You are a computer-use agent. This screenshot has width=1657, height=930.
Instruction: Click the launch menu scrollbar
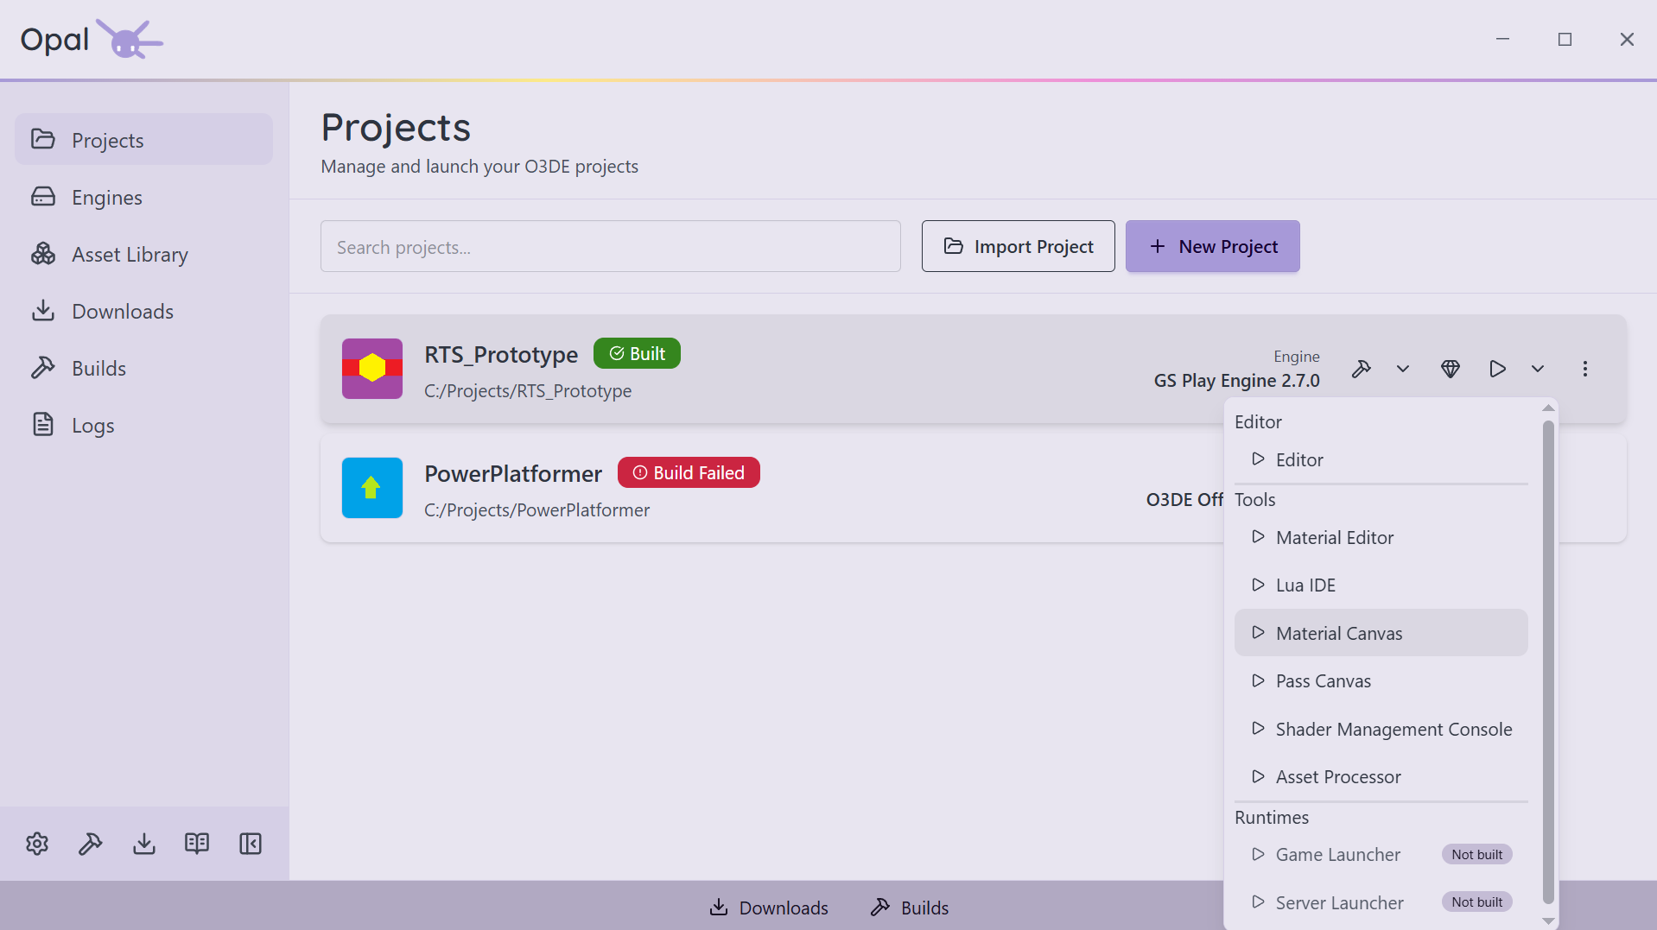click(x=1548, y=661)
